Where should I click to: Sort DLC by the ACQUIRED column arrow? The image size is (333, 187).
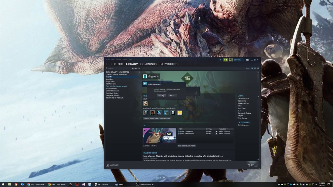tap(228, 129)
